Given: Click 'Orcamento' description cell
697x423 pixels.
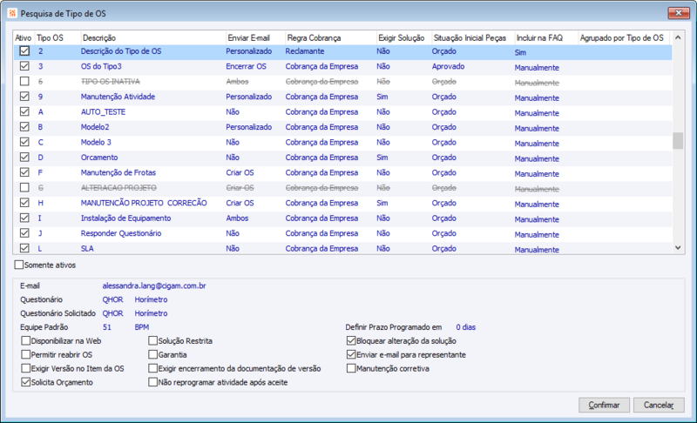Looking at the screenshot, I should coord(99,158).
